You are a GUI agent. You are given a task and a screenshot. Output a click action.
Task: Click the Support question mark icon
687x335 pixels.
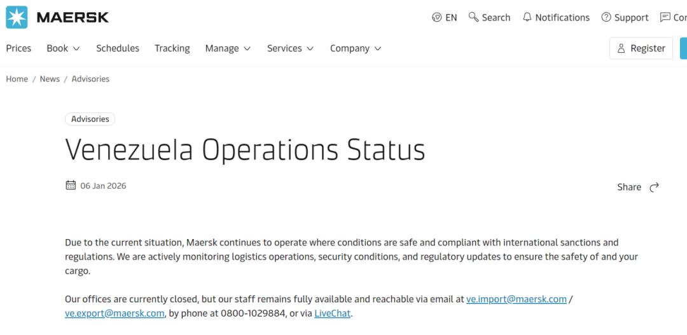point(606,18)
